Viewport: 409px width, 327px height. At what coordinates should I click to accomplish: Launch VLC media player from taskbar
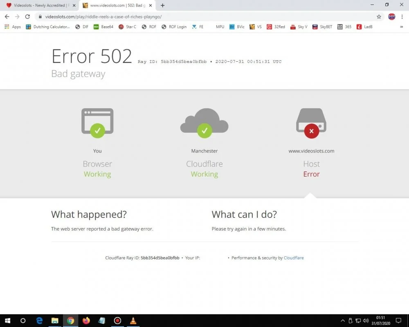click(133, 320)
